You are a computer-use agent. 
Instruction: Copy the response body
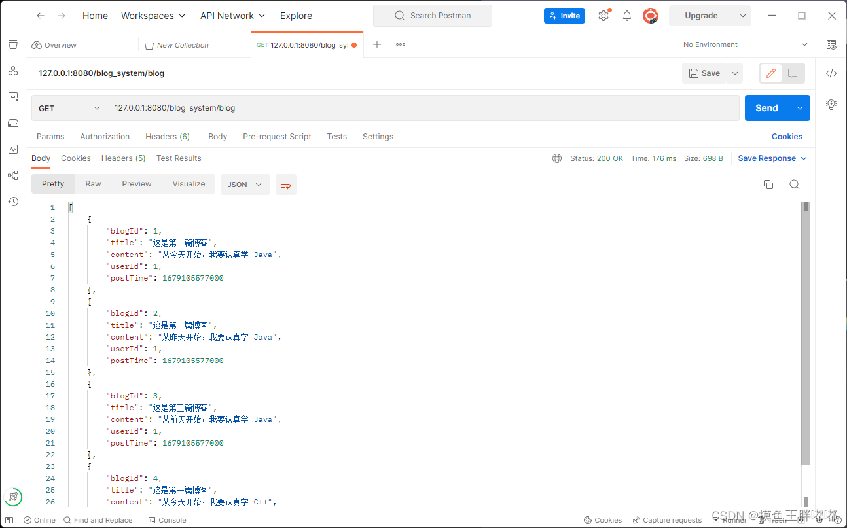768,185
